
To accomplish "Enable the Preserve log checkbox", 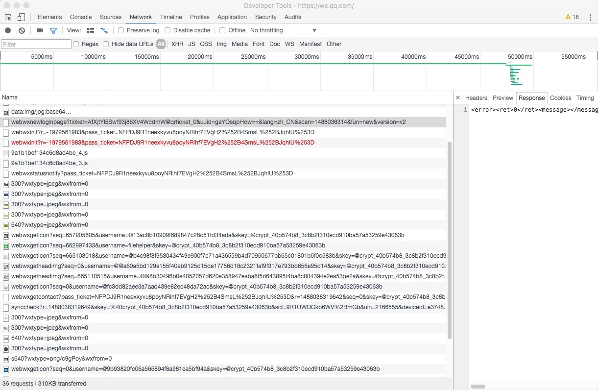I will 121,30.
